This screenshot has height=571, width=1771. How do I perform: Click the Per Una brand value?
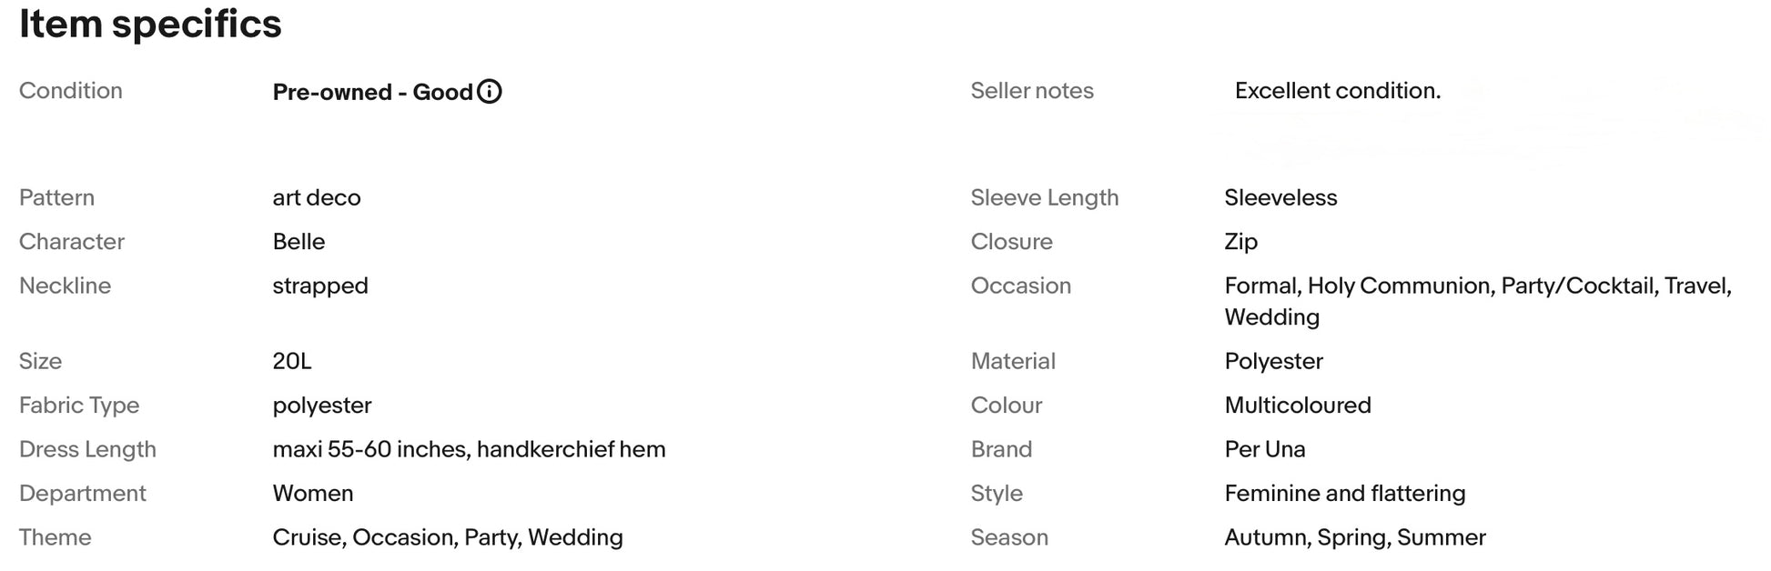pyautogui.click(x=1265, y=449)
